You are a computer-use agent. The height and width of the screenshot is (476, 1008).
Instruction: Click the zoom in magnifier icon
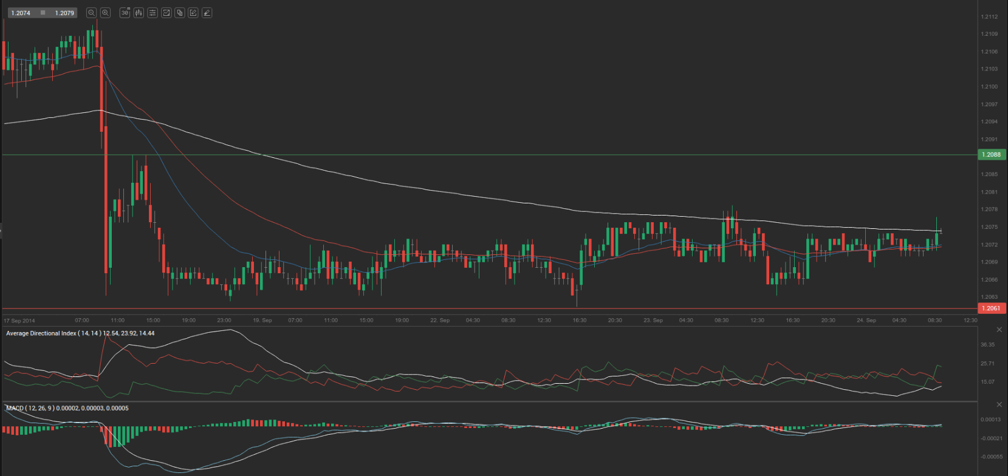(x=105, y=13)
